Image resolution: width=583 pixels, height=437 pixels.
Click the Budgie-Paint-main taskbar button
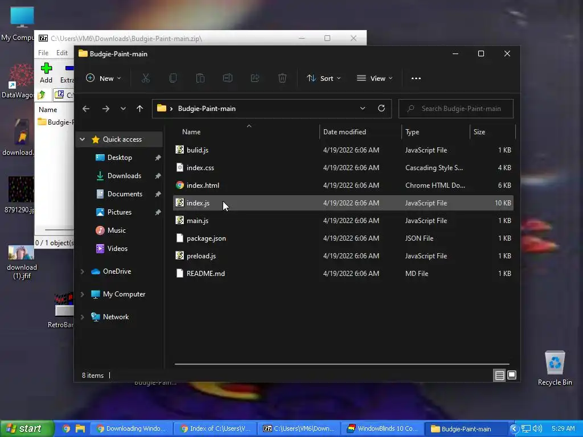[x=466, y=428]
